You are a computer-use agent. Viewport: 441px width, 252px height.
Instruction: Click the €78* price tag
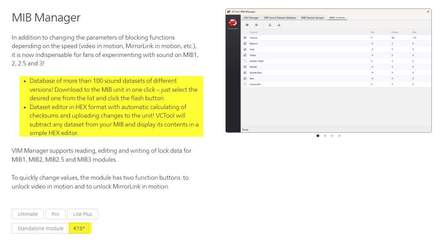point(79,228)
